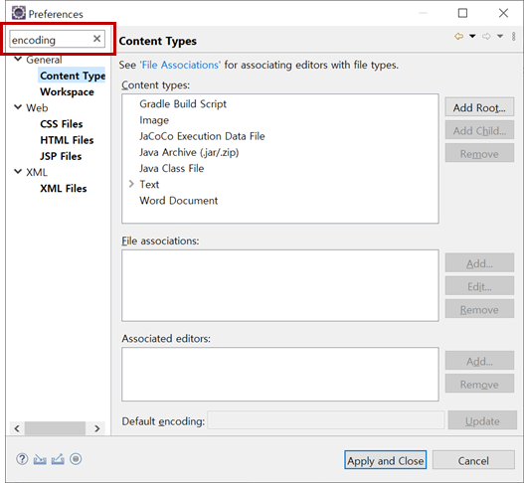
Task: Close the Preferences window
Action: 503,13
